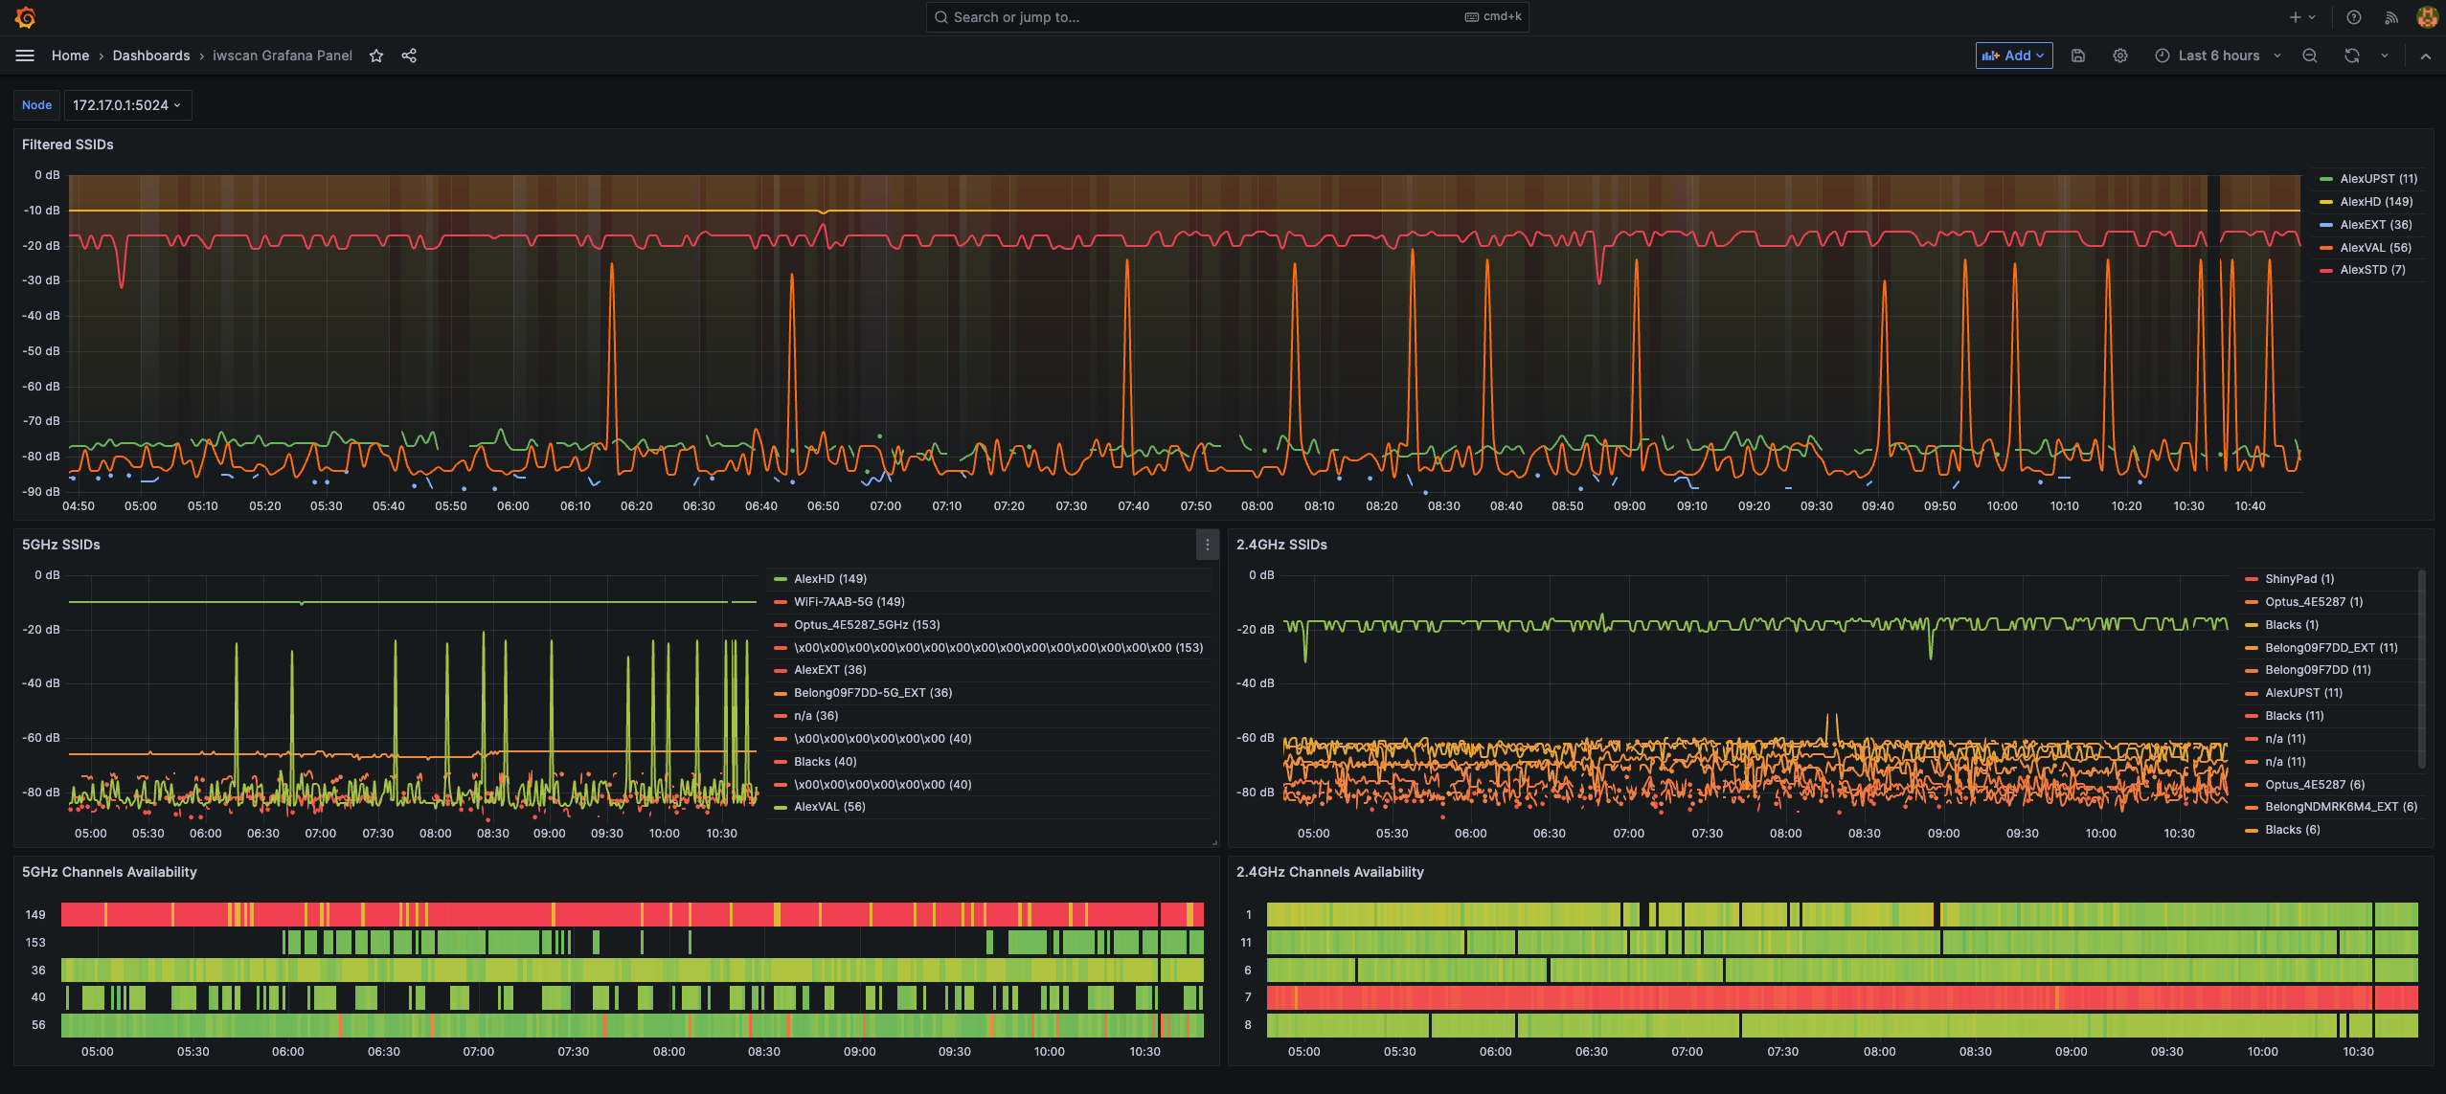Click the color swatch beside AlexSTD (7)
This screenshot has width=2446, height=1094.
2327,269
